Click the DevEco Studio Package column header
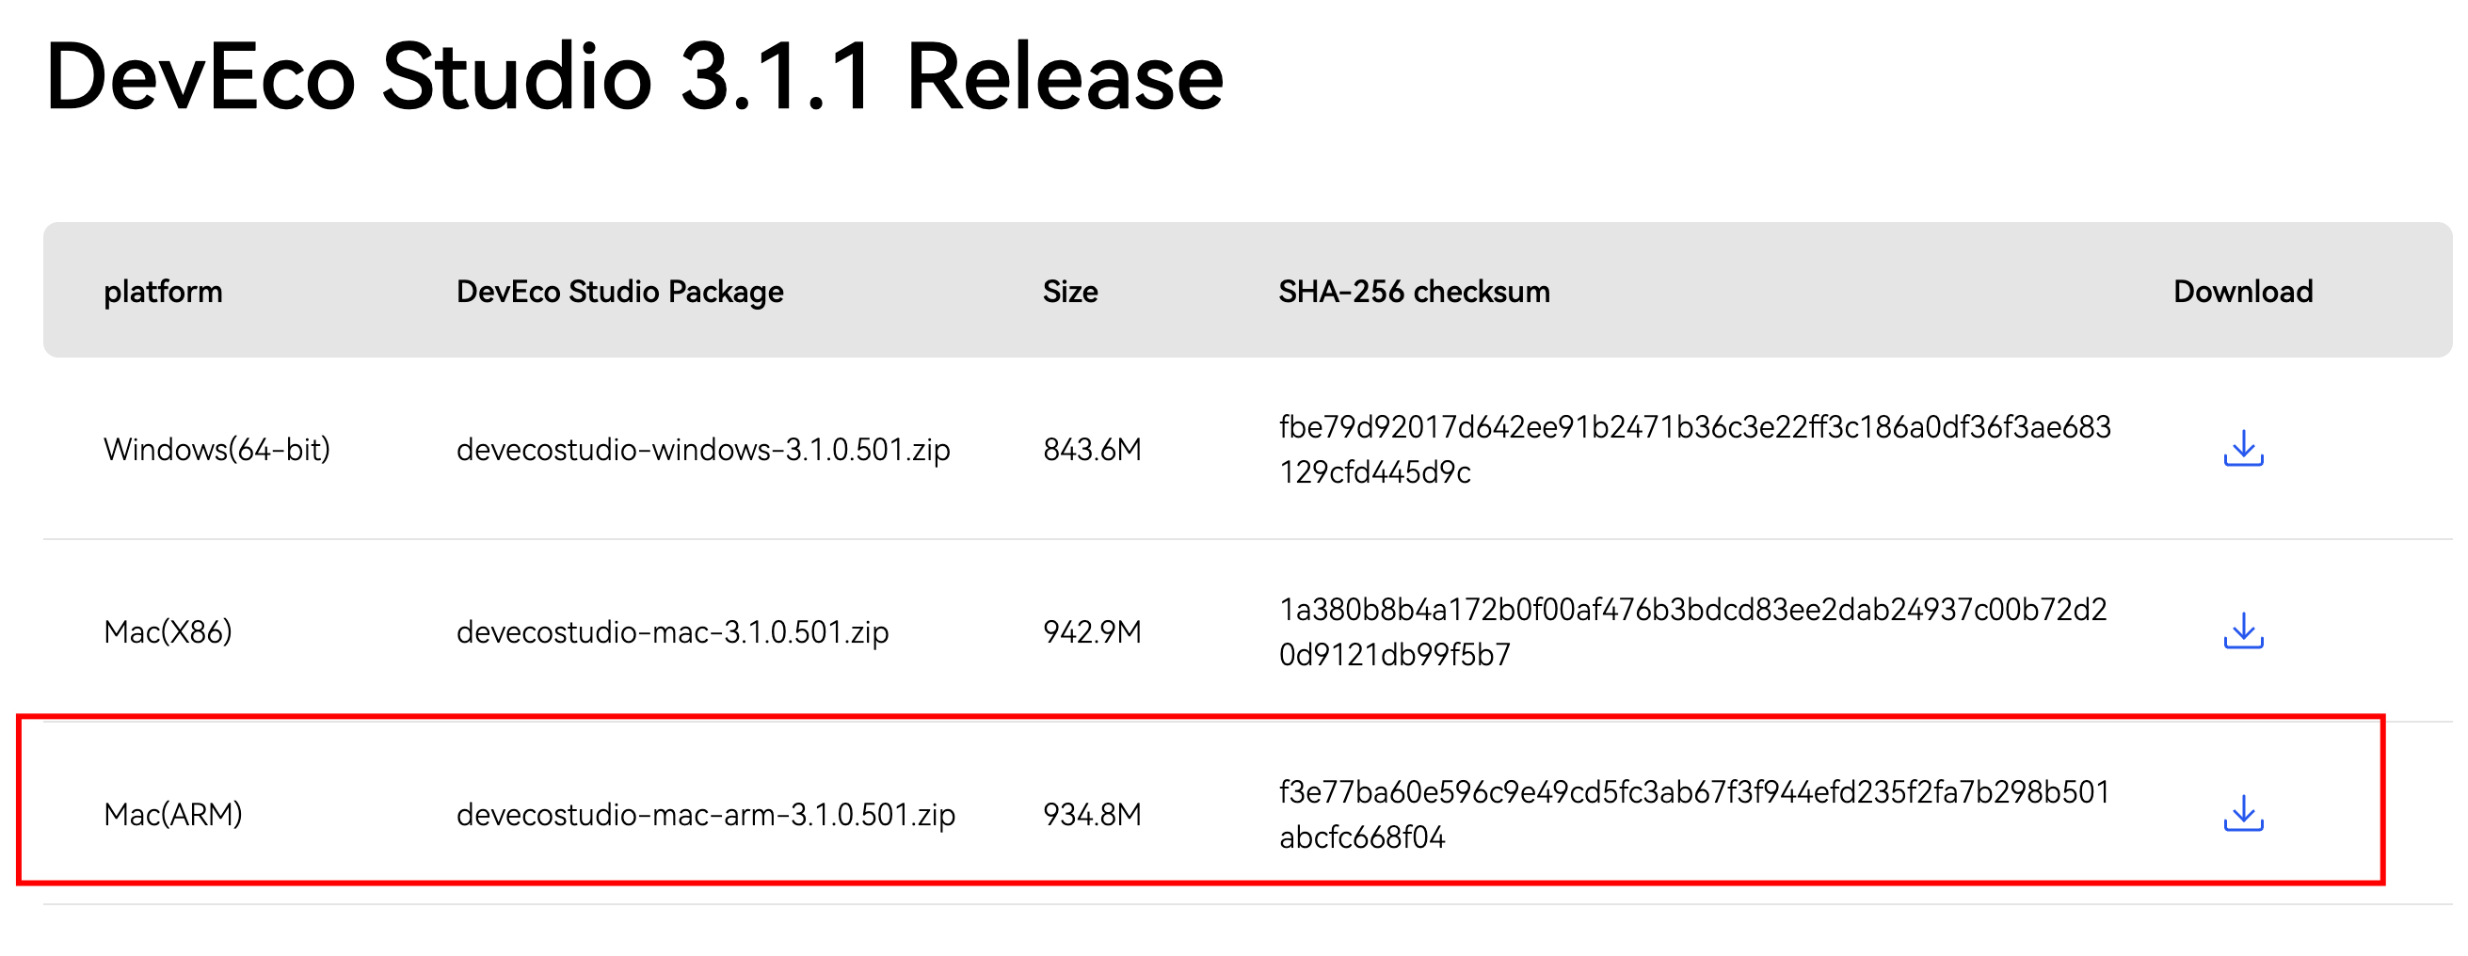This screenshot has width=2468, height=956. [x=620, y=291]
